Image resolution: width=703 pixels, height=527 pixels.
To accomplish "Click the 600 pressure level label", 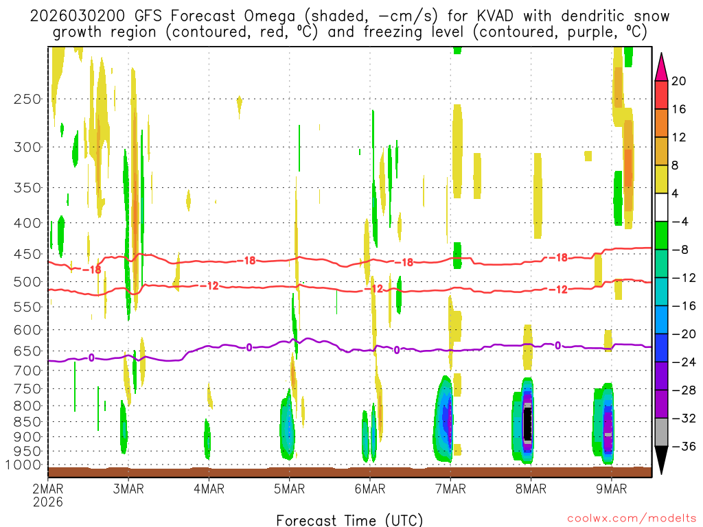I will [x=27, y=330].
